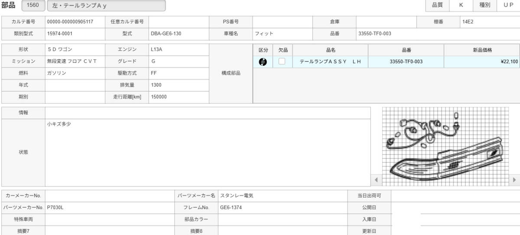Click the 品名 cell テールランプASSY LH
The height and width of the screenshot is (235, 520).
[331, 61]
